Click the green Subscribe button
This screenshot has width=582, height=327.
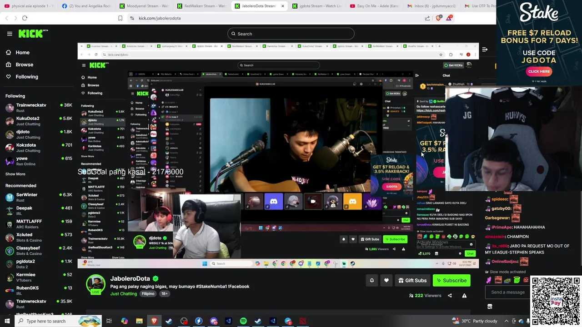pyautogui.click(x=452, y=281)
